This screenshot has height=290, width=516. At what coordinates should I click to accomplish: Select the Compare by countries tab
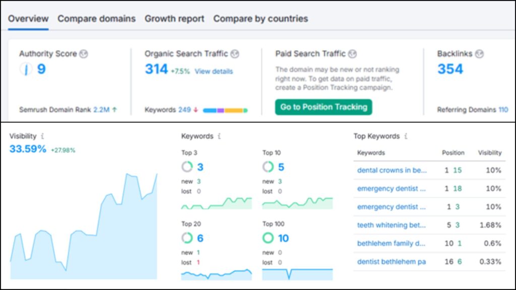[x=261, y=19]
